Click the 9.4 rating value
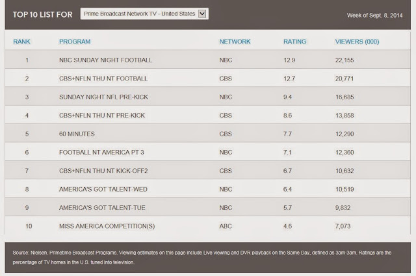The height and width of the screenshot is (276, 416). pyautogui.click(x=287, y=97)
